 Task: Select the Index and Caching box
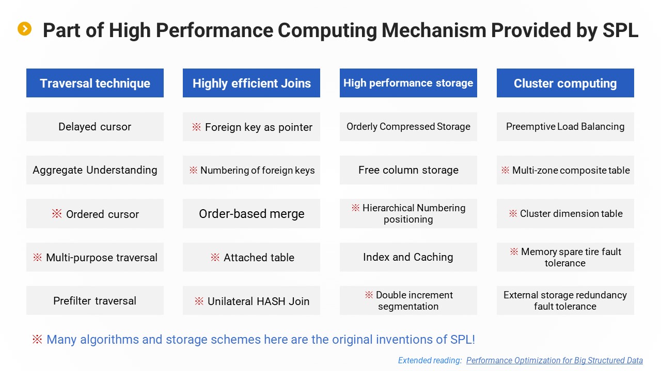coord(408,257)
